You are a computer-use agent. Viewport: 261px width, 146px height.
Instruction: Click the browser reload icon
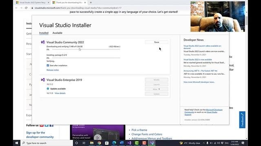[26, 8]
